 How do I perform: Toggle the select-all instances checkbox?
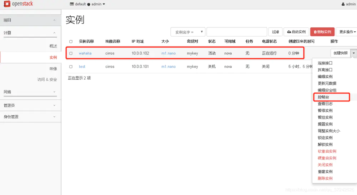coord(71,42)
